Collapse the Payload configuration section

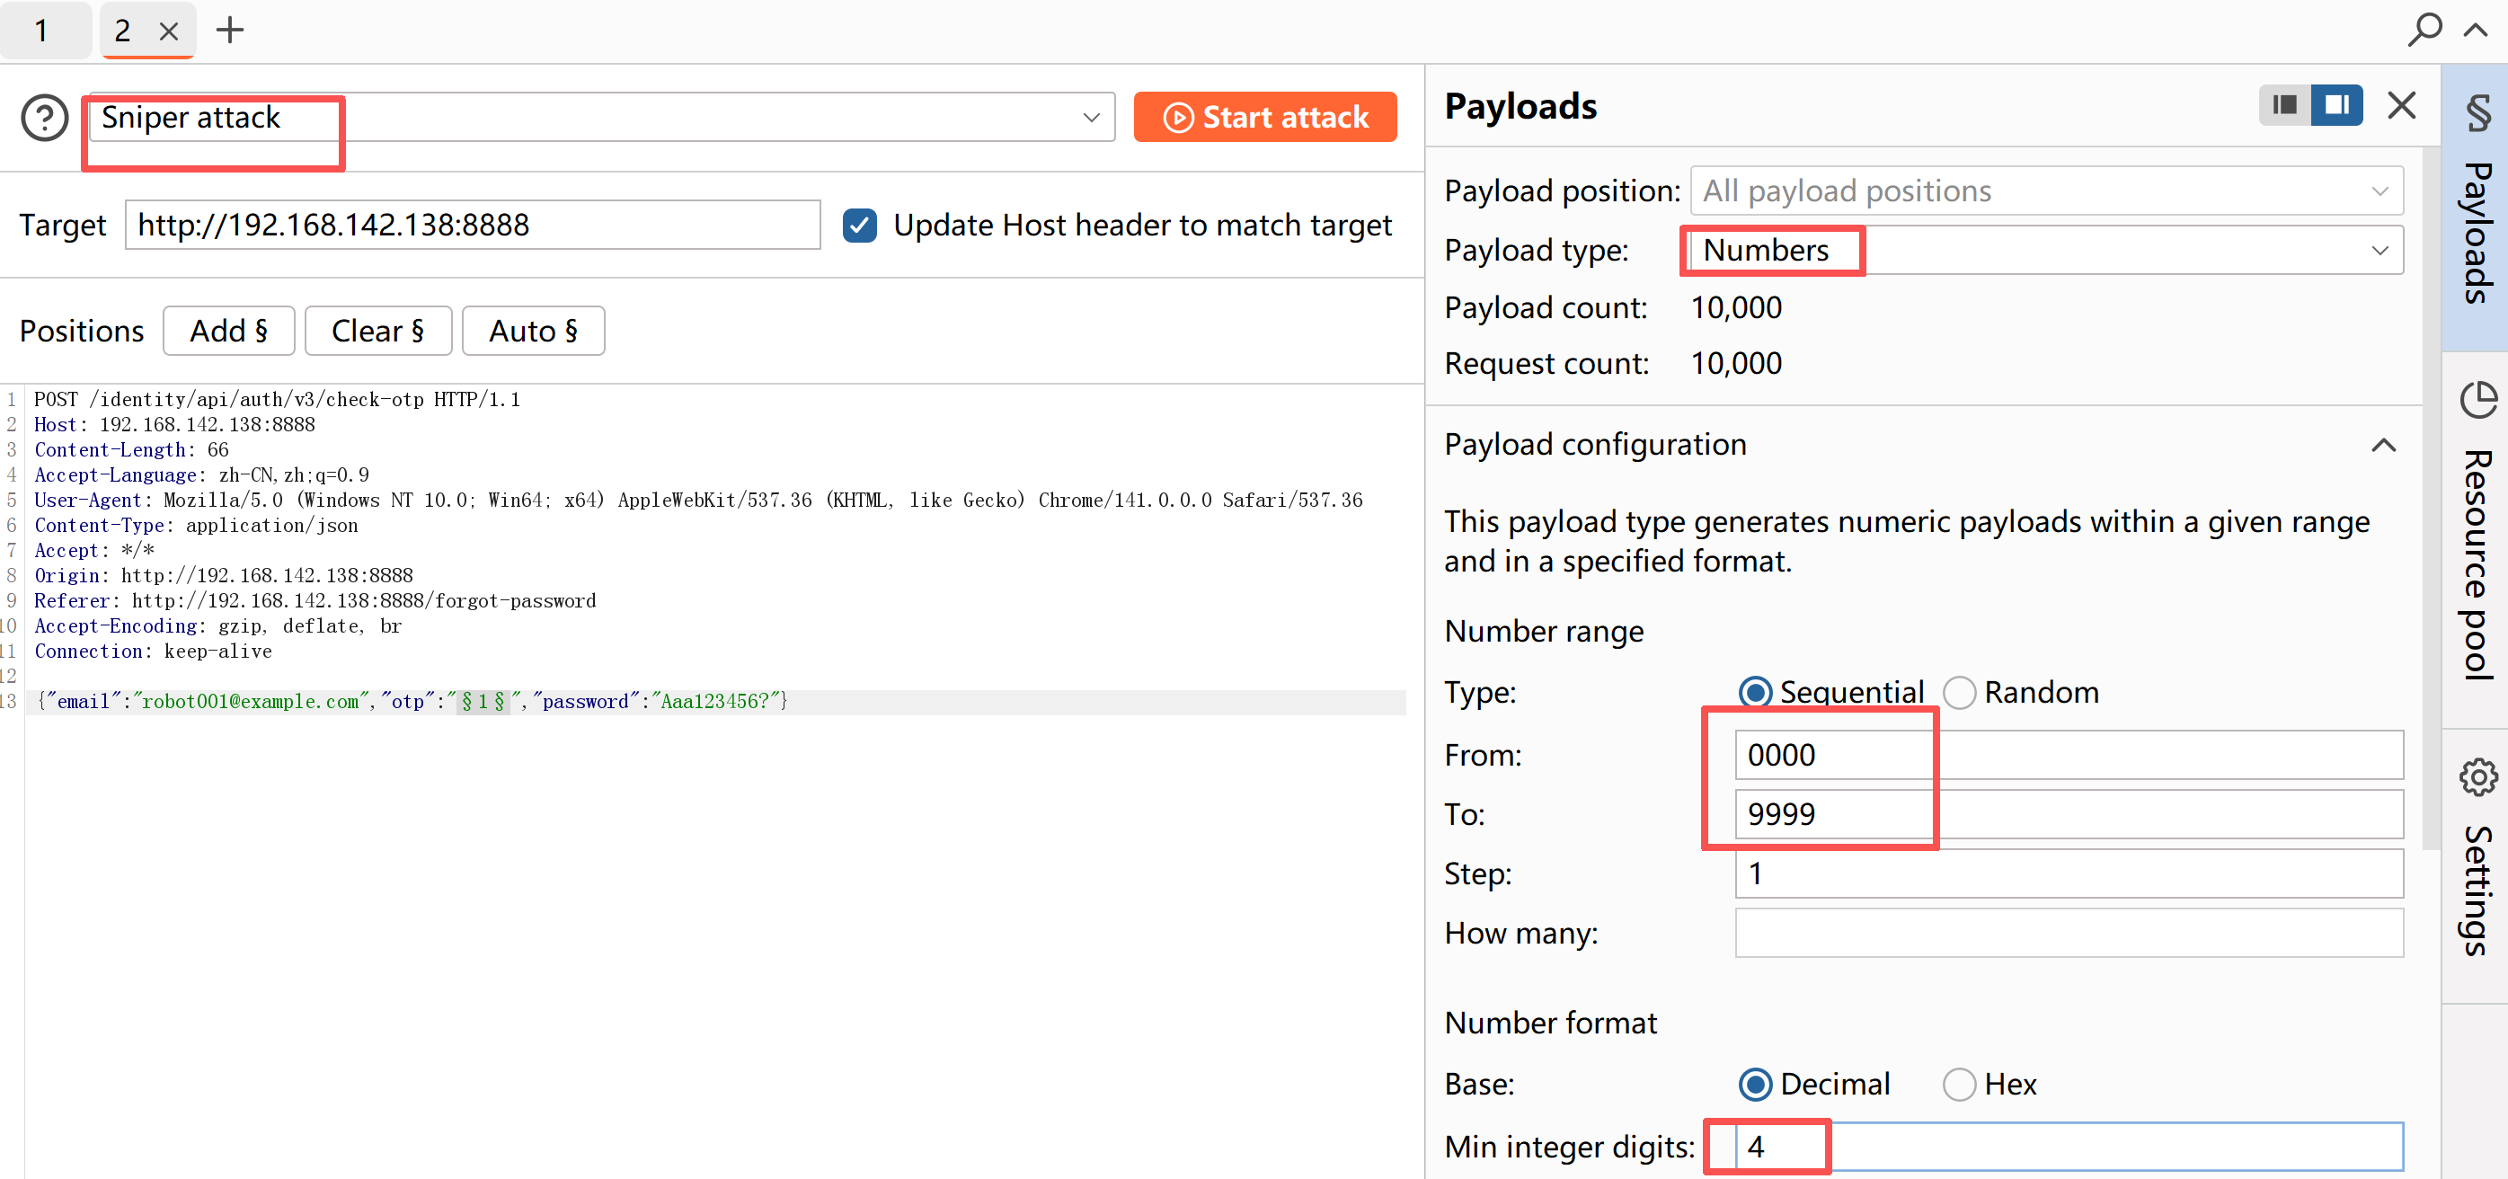coord(2382,445)
